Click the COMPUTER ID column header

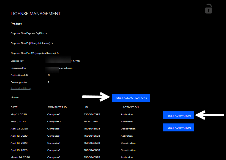[57, 107]
